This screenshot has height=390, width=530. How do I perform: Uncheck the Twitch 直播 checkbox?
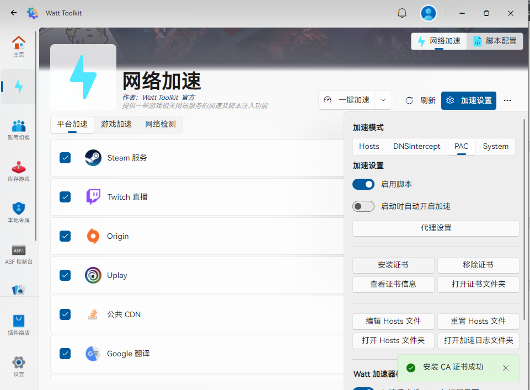(65, 197)
